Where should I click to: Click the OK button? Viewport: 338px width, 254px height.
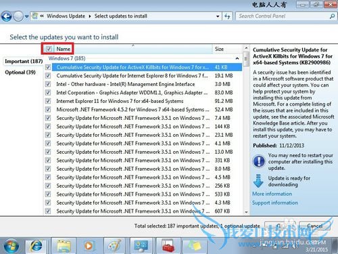280,226
